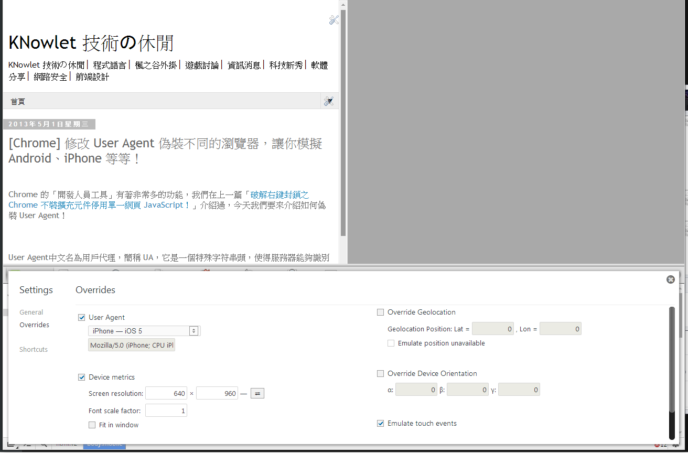Disable Emulate touch events
688x453 pixels.
coord(380,423)
